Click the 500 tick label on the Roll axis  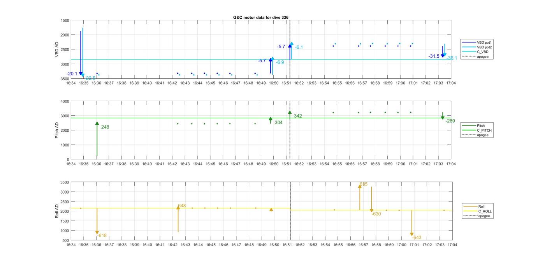[66, 240]
